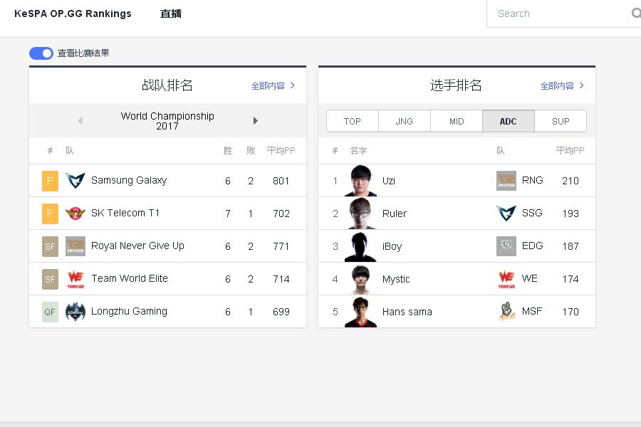Screen dimensions: 641x427
Task: Click the SF badge beside Royal Never Give Up
Action: pos(50,246)
